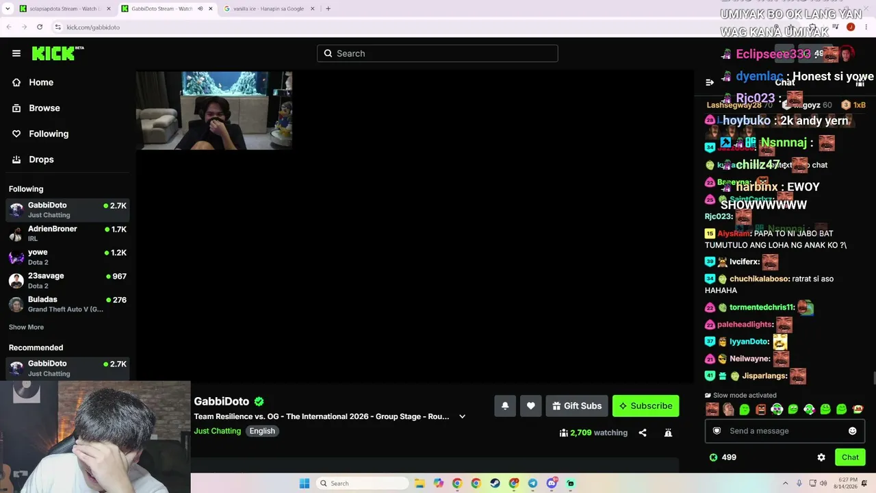Click the Neilwayne username in chat
Image resolution: width=876 pixels, height=493 pixels.
pos(749,359)
